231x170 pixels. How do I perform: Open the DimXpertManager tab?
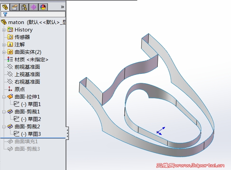pos(34,7)
